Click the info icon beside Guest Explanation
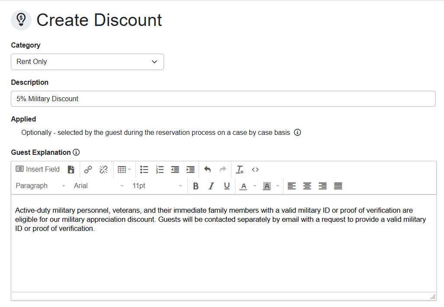Viewport: 444px width, 307px height. 76,152
